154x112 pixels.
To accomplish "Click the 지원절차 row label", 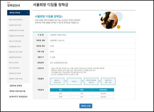I will pyautogui.click(x=41, y=79).
